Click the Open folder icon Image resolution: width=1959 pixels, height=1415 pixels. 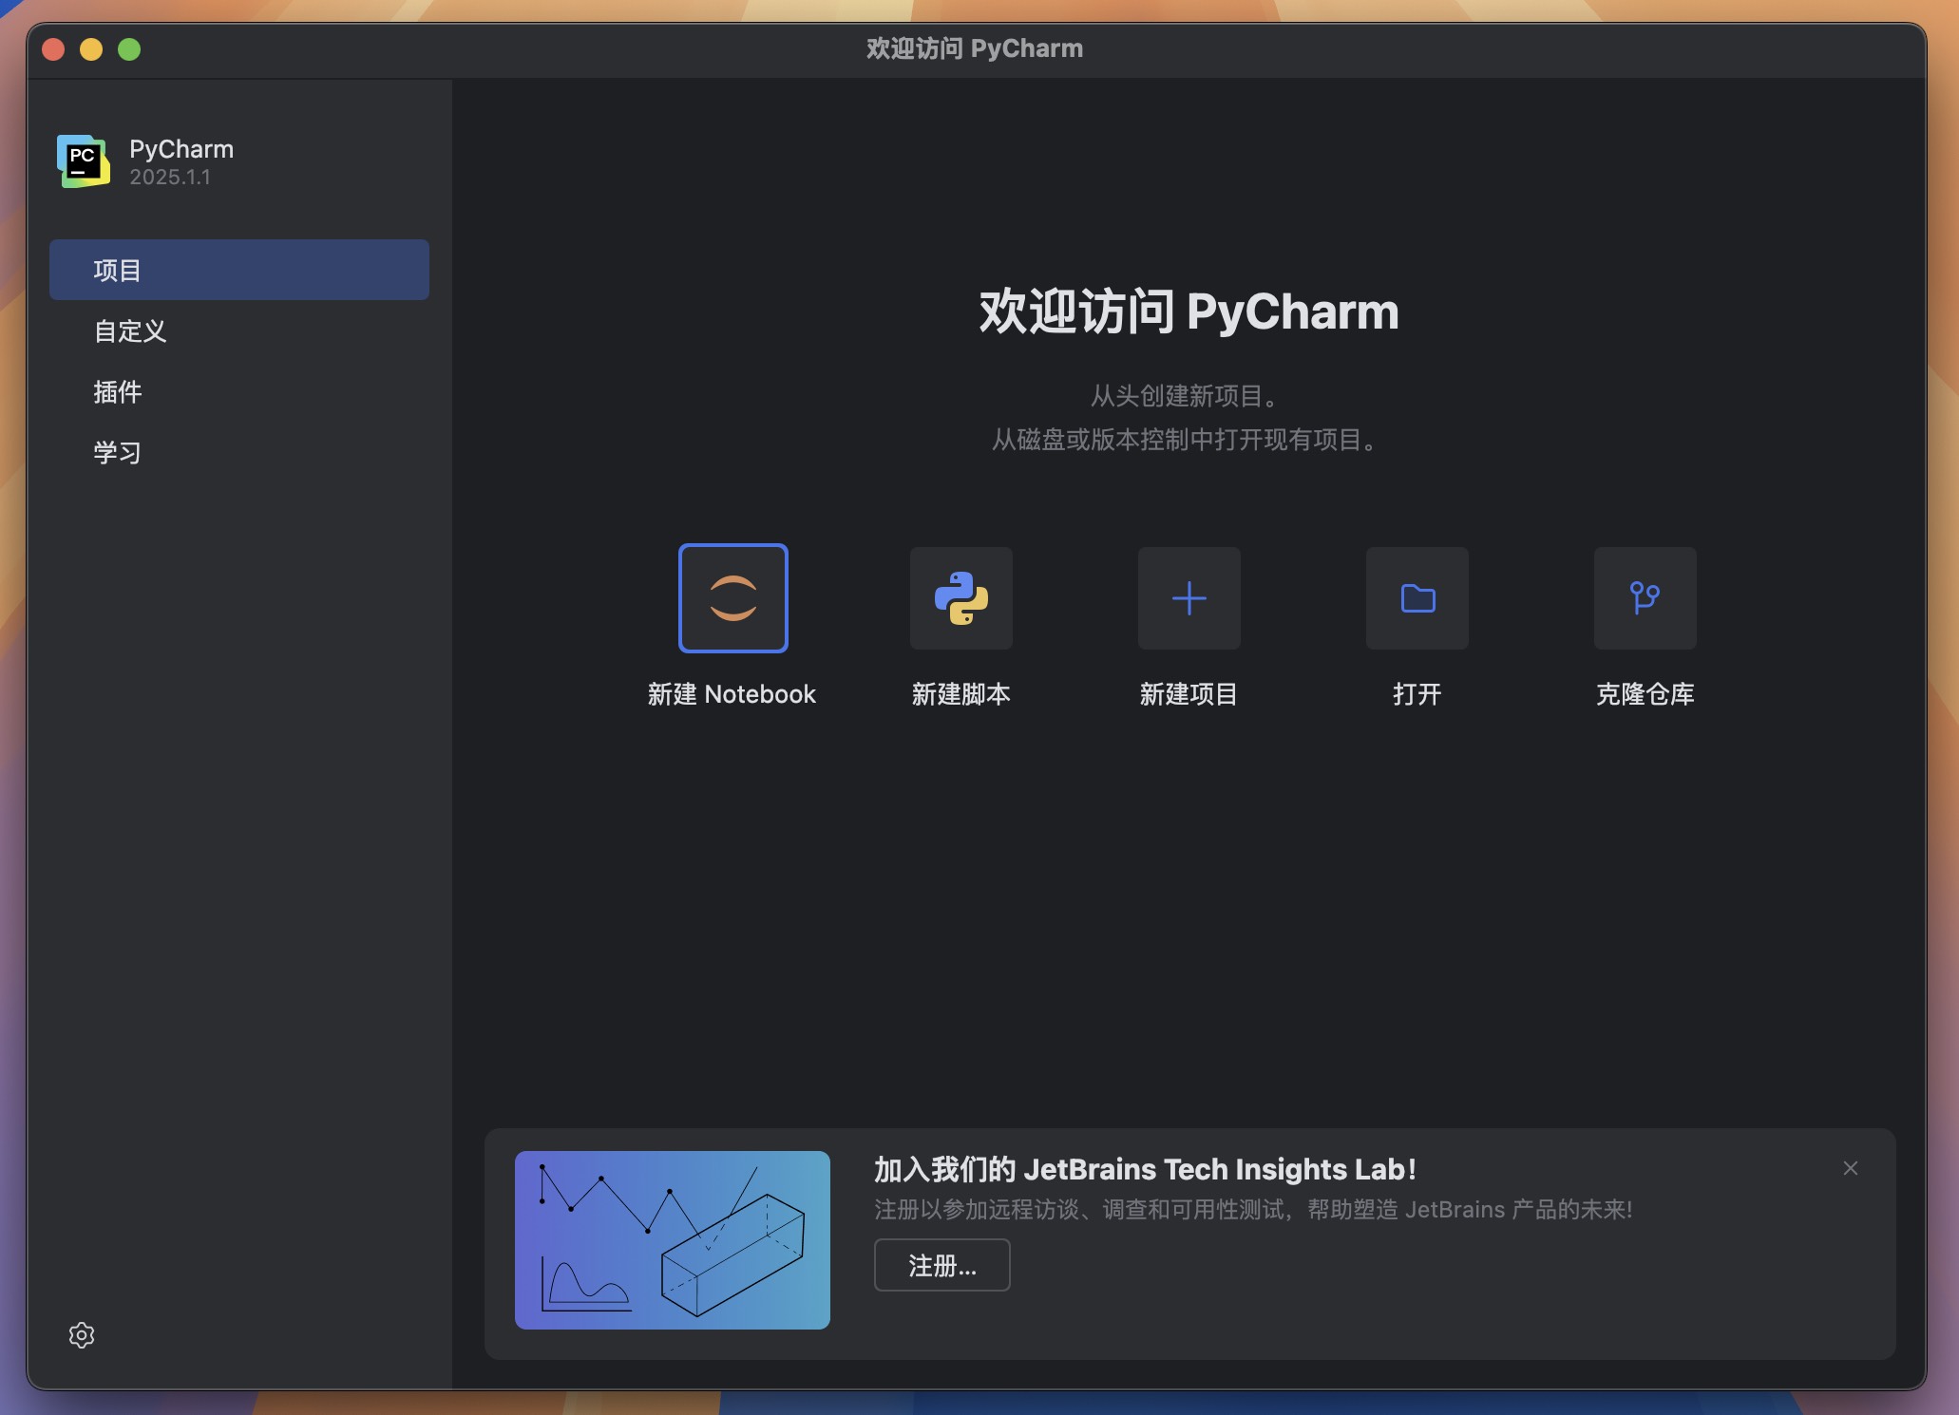(1417, 598)
